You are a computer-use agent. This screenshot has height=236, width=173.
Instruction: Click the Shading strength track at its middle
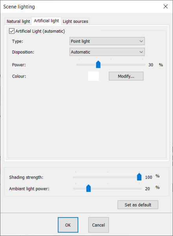tap(107, 177)
